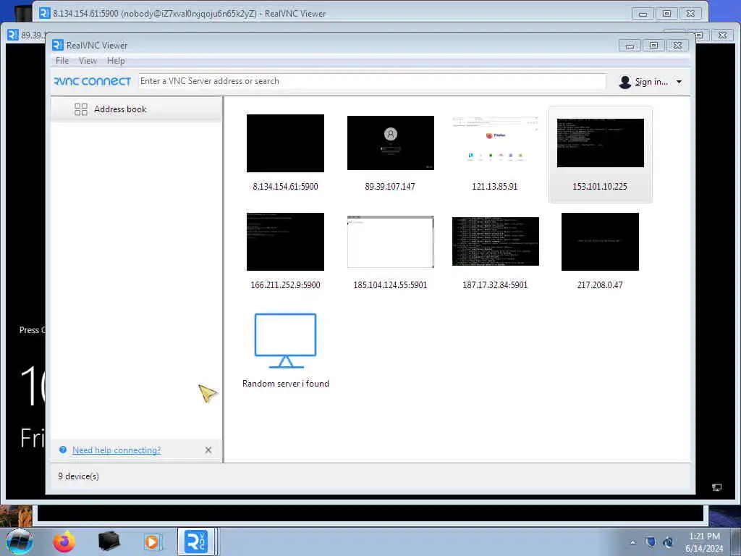Open the black box app in taskbar
The width and height of the screenshot is (741, 556).
(x=109, y=542)
